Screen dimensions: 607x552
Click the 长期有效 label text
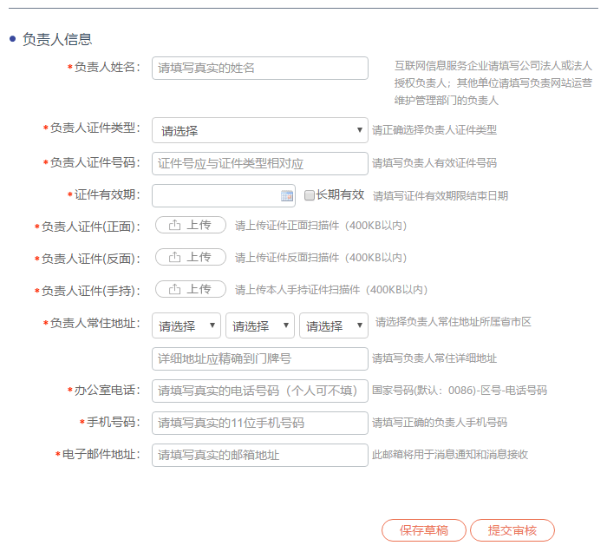340,195
